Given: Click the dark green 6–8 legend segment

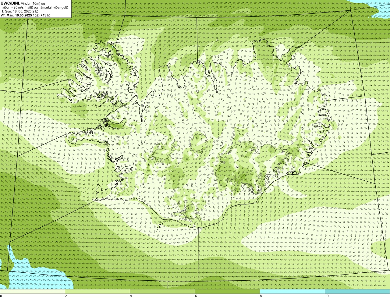Looking at the screenshot, I should click(x=227, y=291).
